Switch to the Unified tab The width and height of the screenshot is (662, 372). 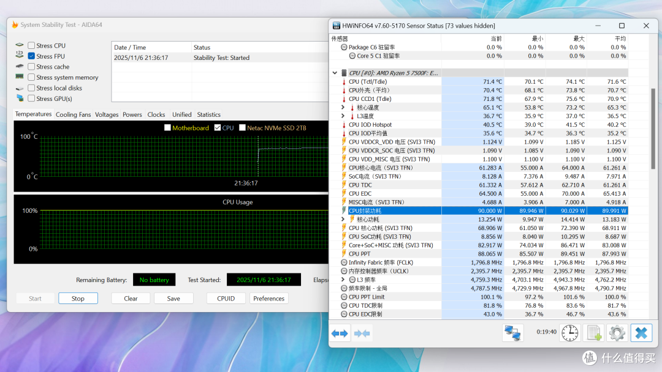pyautogui.click(x=182, y=114)
